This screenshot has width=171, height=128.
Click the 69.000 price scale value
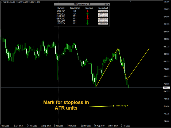click(167, 121)
